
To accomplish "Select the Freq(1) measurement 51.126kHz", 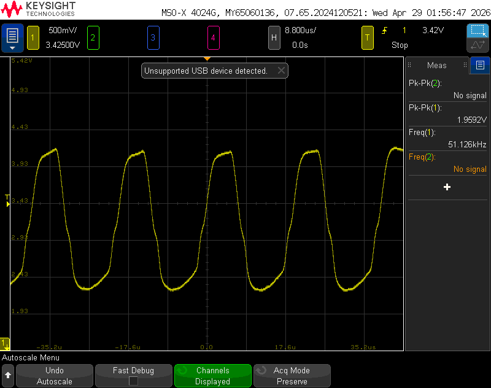I will coord(447,138).
